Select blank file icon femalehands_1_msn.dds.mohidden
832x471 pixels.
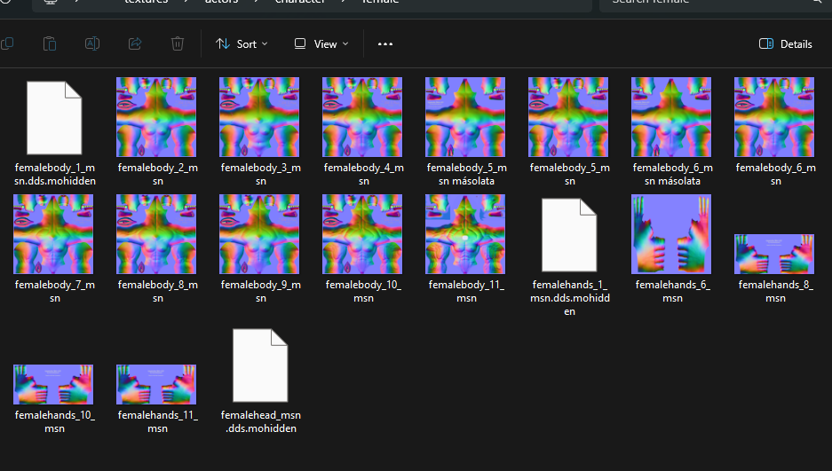point(569,235)
